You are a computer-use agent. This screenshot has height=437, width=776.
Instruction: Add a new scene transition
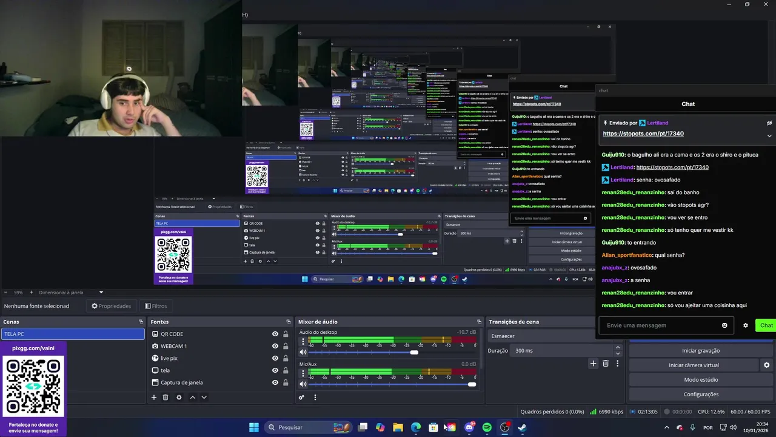point(594,364)
